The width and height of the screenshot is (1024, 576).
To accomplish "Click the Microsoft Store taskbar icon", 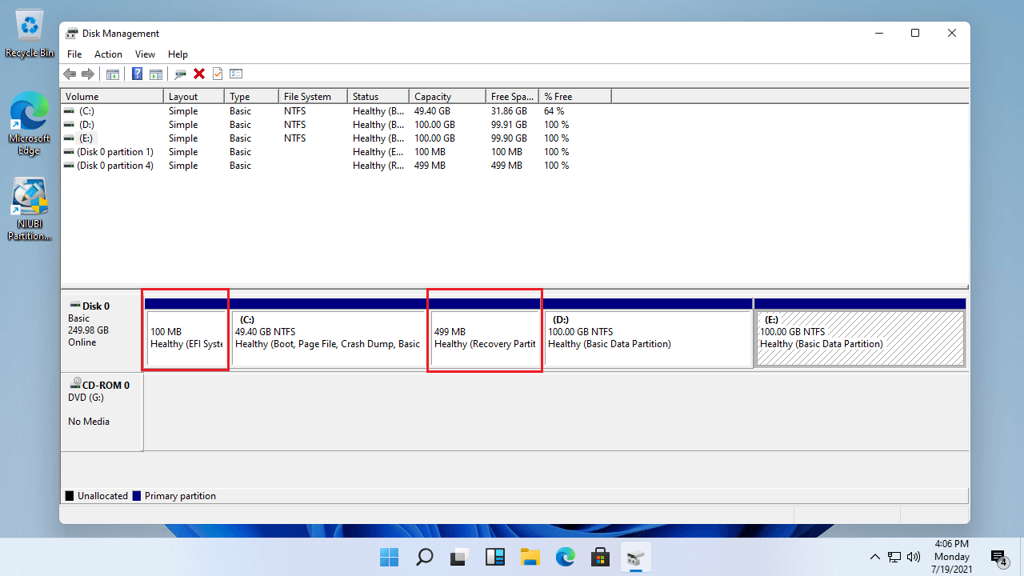I will [600, 557].
